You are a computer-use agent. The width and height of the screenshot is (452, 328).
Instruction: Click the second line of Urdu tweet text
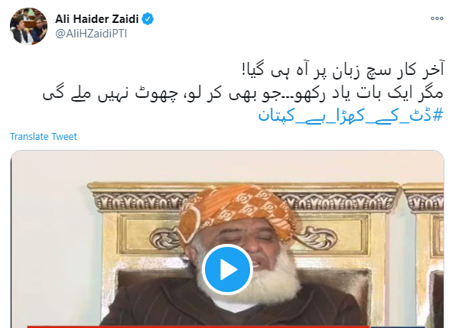click(242, 93)
